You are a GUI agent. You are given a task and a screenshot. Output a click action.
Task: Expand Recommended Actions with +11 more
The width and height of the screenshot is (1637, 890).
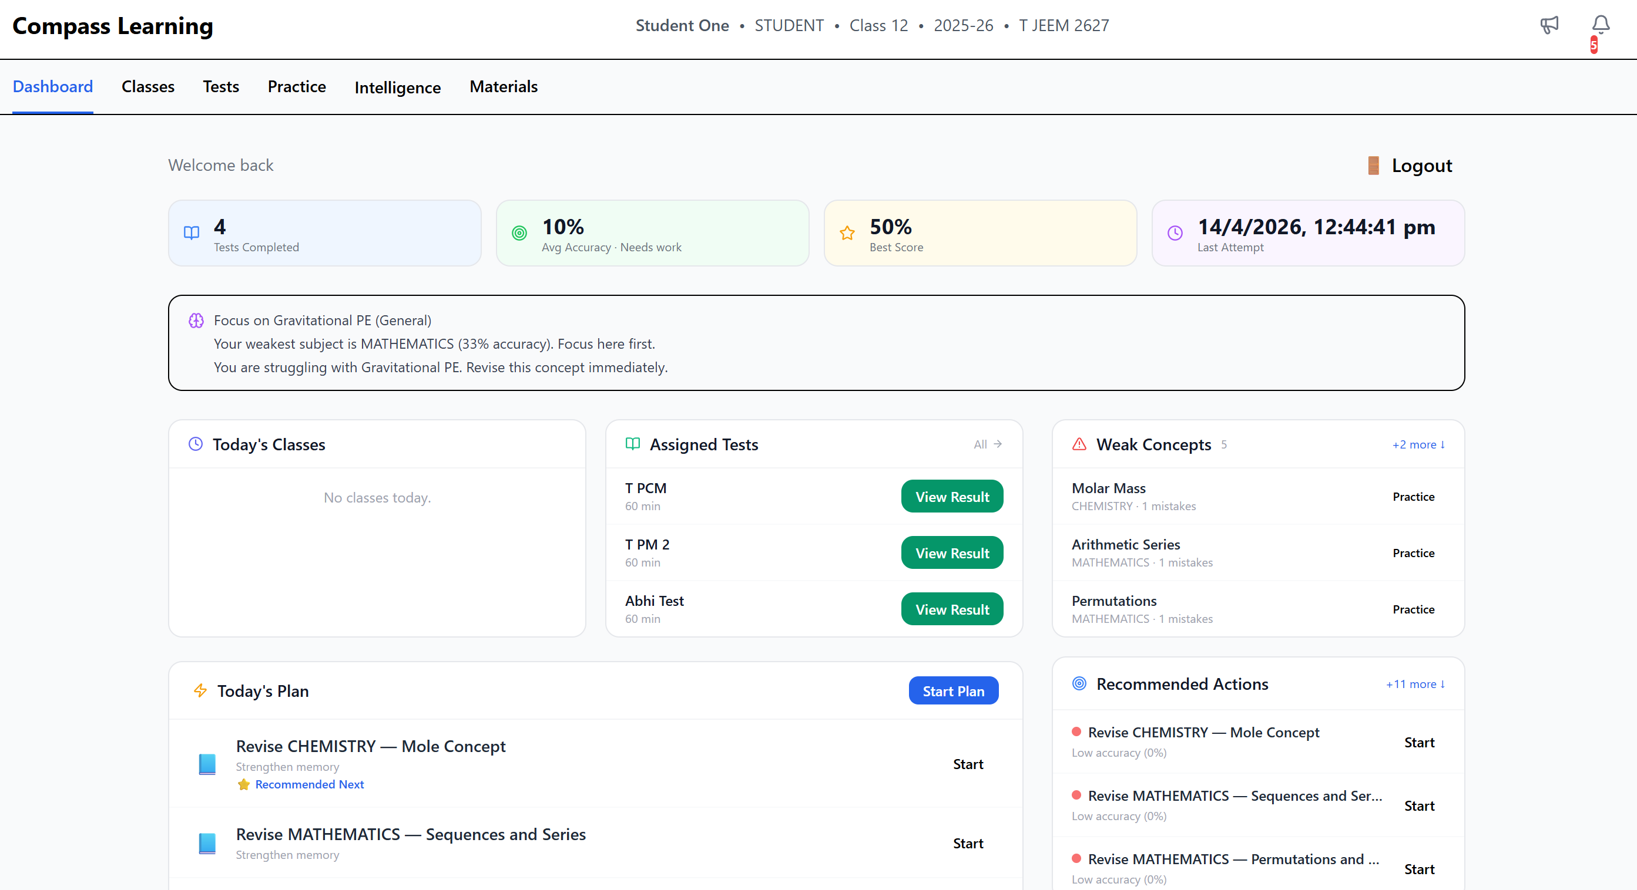[1415, 685]
